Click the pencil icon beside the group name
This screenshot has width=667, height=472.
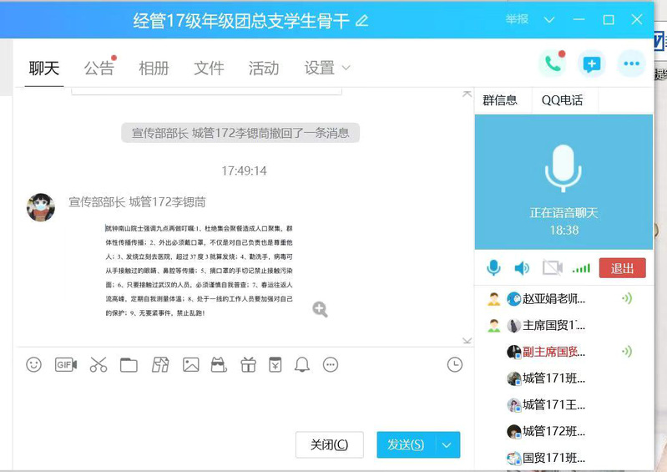tap(361, 21)
